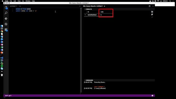Image resolution: width=176 pixels, height=99 pixels.
Task: Close the SQL Query Results tab
Action: (x=105, y=6)
